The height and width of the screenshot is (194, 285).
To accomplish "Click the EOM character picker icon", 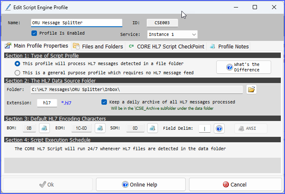I will (x=100, y=128).
